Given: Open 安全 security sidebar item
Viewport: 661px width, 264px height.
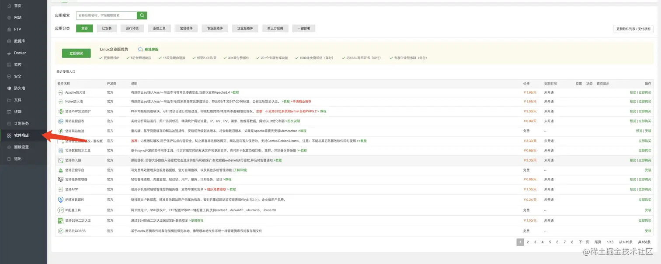Looking at the screenshot, I should (x=23, y=76).
